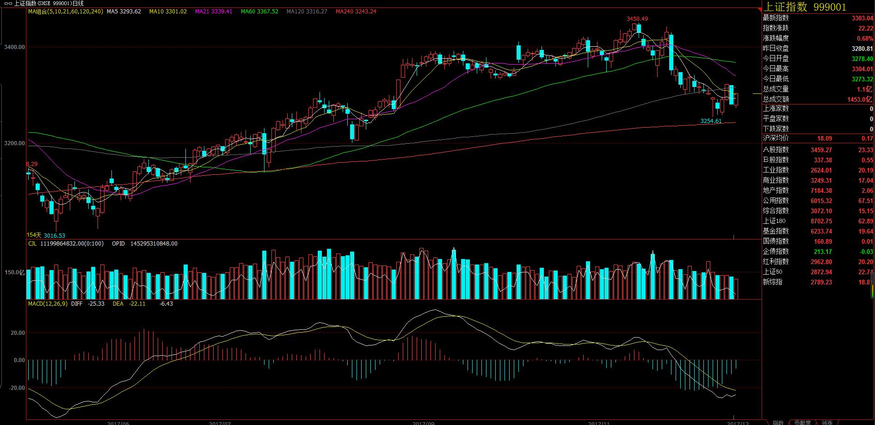Click the 今日最低 row label
Screen dimensions: 875x425
(776, 79)
